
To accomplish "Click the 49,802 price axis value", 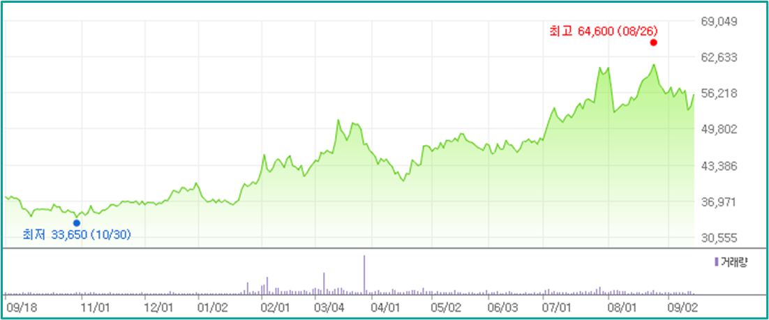I will [x=719, y=130].
